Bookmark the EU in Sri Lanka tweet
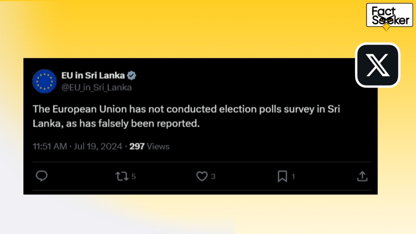Viewport: 416px width, 234px height. (x=282, y=176)
